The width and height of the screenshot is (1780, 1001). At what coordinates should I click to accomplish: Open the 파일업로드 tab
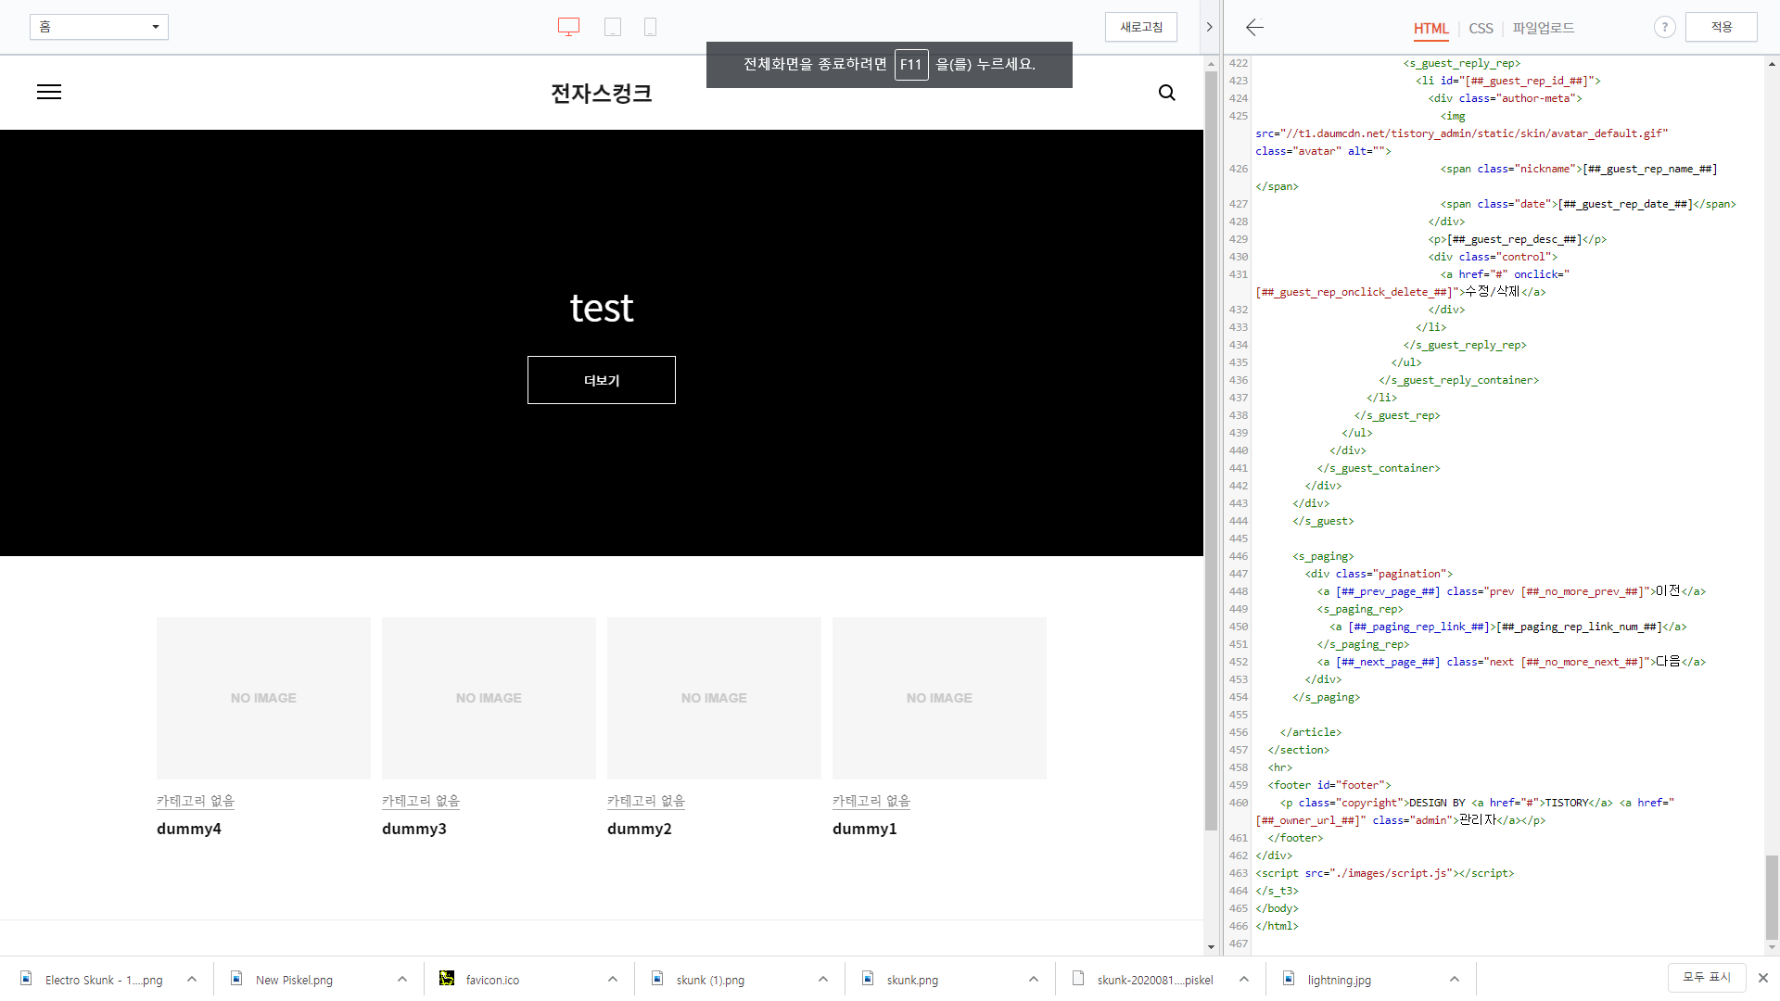pos(1543,29)
